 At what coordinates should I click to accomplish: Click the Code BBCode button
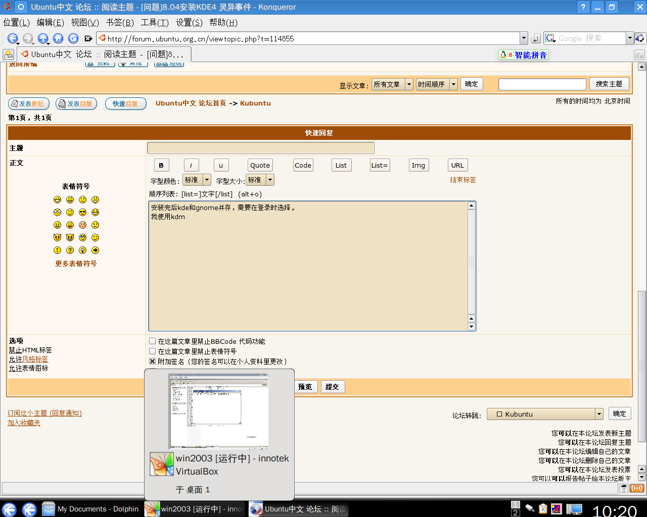[x=303, y=166]
